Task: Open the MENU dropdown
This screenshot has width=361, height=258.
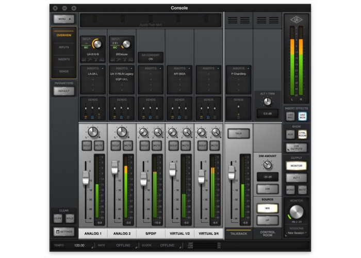Action: 64,19
